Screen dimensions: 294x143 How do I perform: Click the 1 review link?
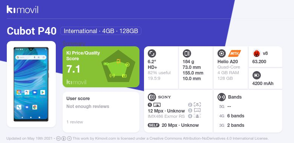pyautogui.click(x=75, y=122)
